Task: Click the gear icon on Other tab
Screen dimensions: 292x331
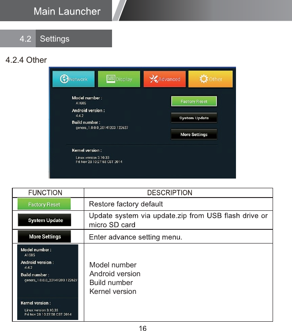Action: (204, 79)
